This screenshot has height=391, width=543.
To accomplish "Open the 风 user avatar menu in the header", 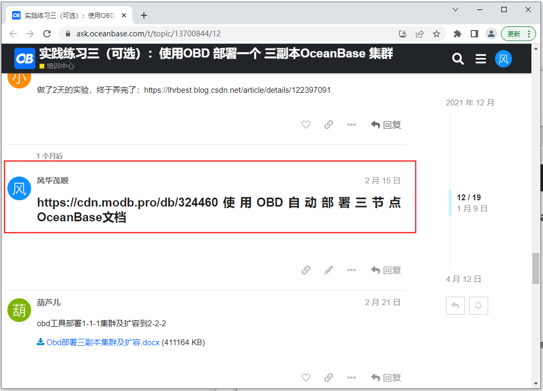I will point(503,59).
